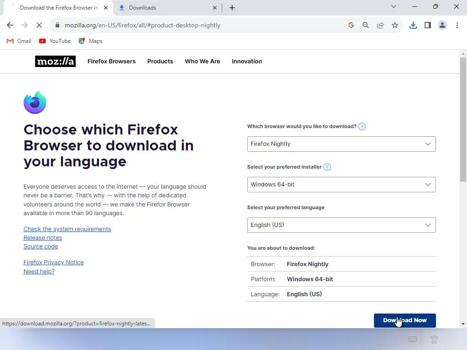The image size is (467, 350).
Task: Open Check the system requirements link
Action: [67, 229]
